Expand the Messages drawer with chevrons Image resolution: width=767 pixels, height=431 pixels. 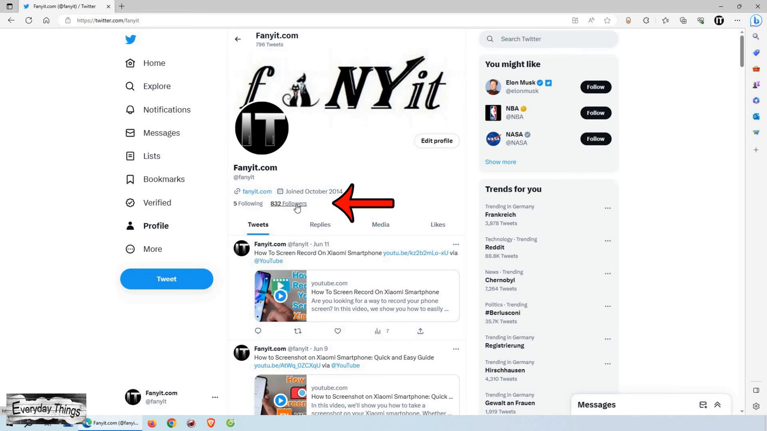point(717,405)
